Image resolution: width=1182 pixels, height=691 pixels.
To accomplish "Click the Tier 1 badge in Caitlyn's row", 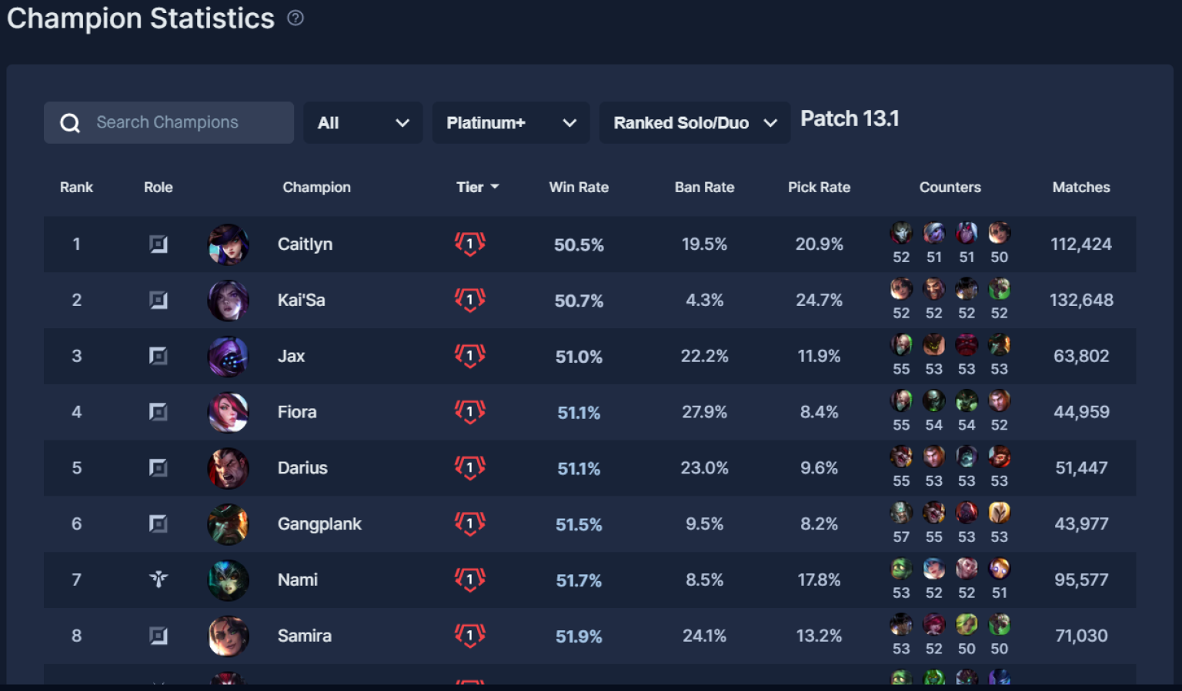I will [x=469, y=244].
